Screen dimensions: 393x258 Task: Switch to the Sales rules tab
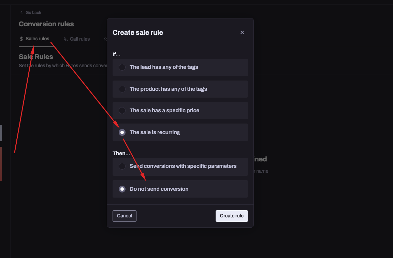click(x=38, y=39)
